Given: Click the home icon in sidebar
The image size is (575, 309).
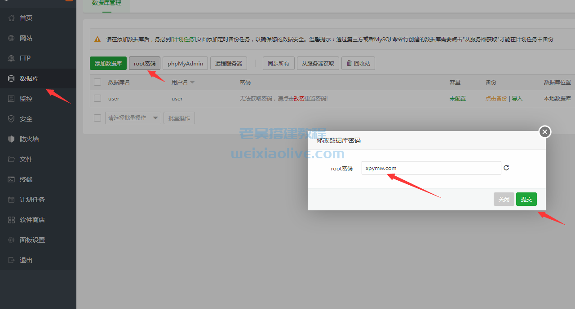Looking at the screenshot, I should [12, 18].
